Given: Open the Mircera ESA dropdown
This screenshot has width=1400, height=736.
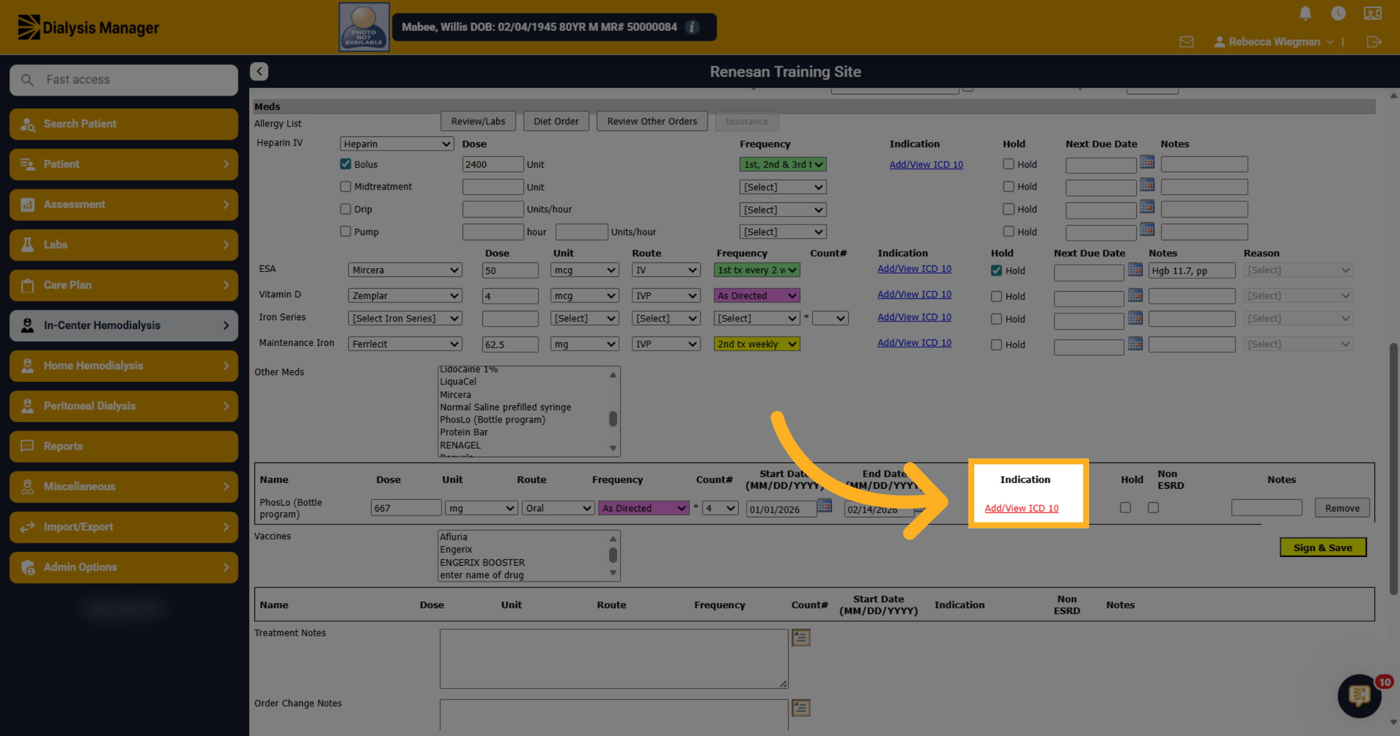Looking at the screenshot, I should click(x=405, y=270).
